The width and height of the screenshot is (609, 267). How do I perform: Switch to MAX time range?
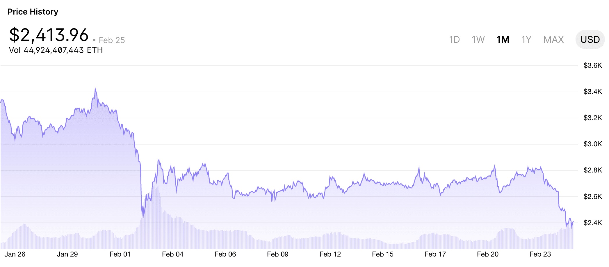[x=553, y=40]
